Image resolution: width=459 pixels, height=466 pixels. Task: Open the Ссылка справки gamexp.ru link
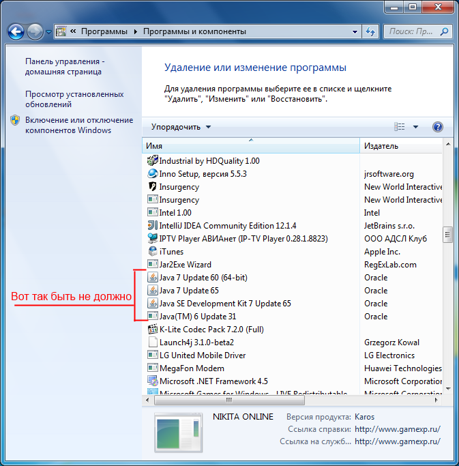(398, 429)
